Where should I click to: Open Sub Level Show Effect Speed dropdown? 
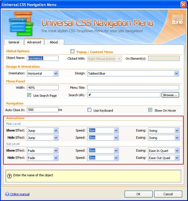pos(103,151)
